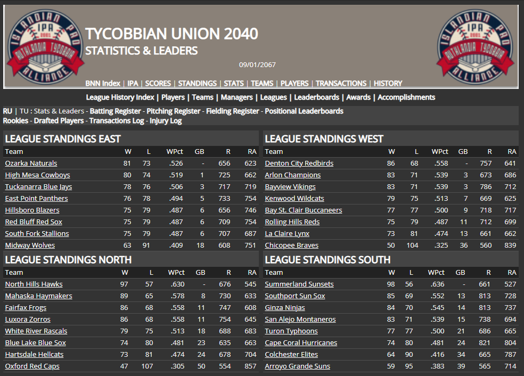Open the Leaderboards link
This screenshot has width=524, height=376.
click(316, 97)
